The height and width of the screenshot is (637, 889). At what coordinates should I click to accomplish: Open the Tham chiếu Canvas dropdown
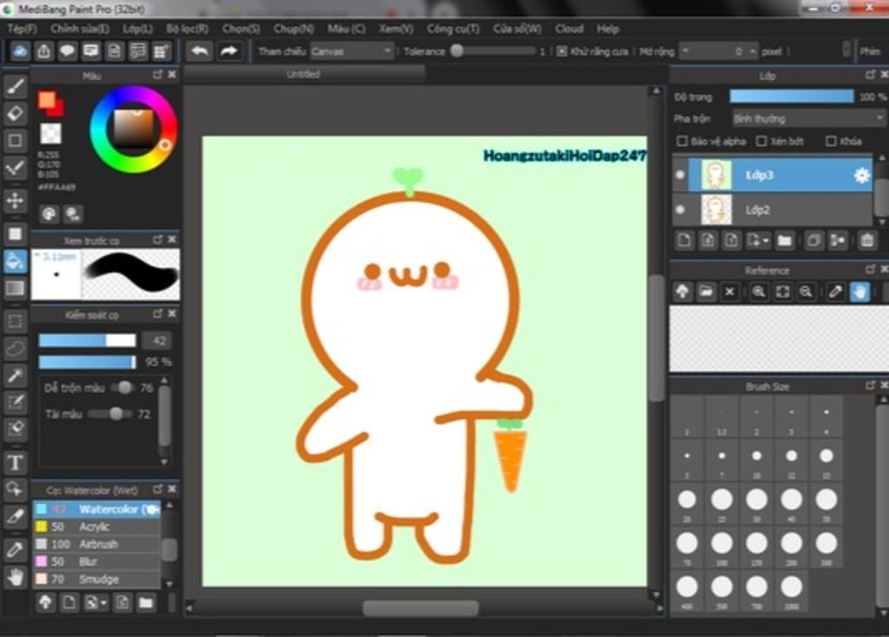click(352, 51)
